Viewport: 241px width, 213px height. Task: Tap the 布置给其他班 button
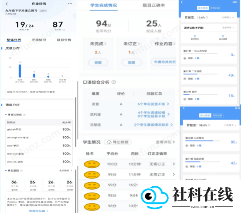(x=164, y=62)
